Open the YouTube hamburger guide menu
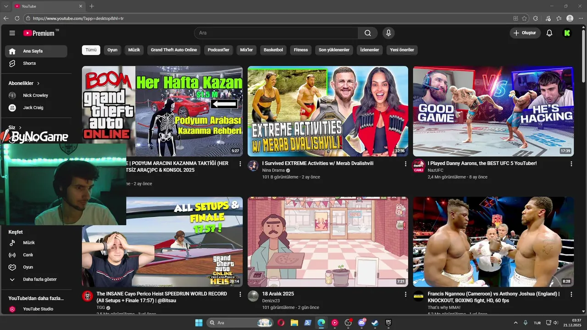 [x=12, y=33]
